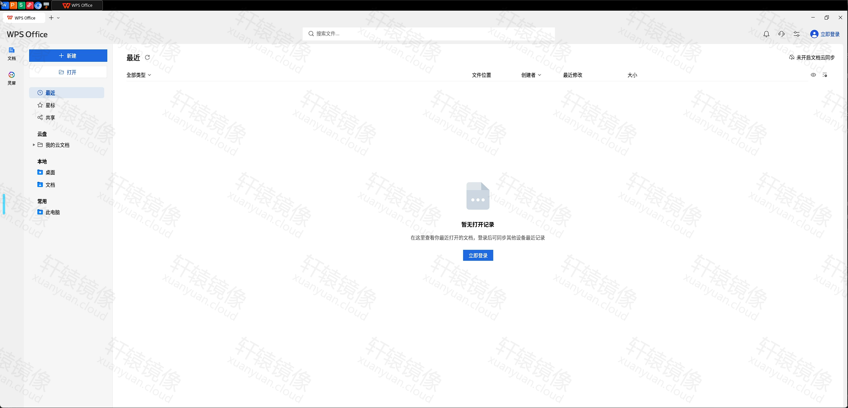Viewport: 848px width, 408px height.
Task: Click 未开启文档云同步 cloud sync status
Action: click(x=812, y=57)
